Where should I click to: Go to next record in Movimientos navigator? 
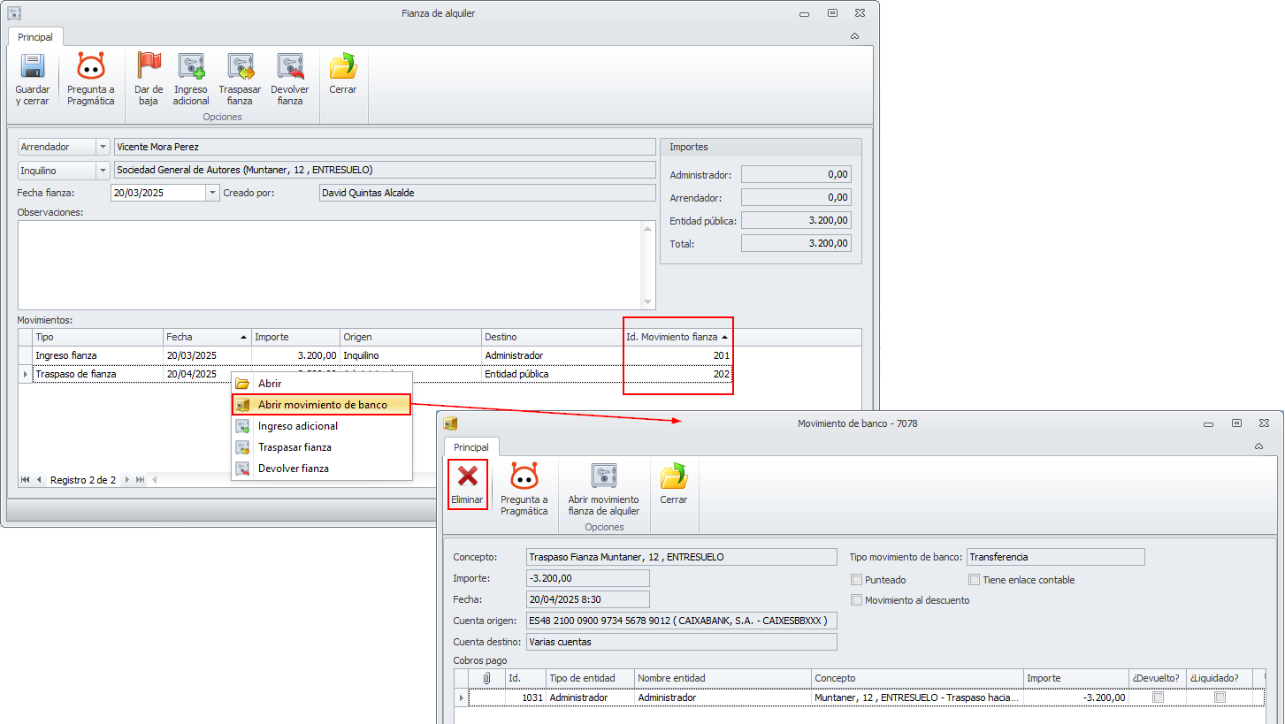[126, 480]
